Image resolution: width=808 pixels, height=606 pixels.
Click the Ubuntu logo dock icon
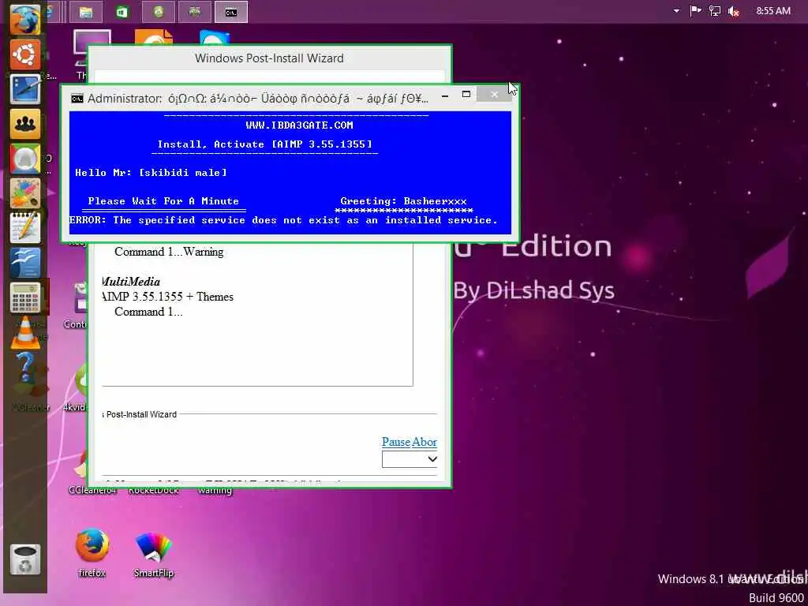(24, 54)
